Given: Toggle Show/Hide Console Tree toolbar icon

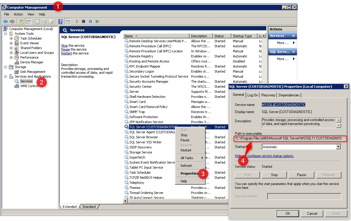Looking at the screenshot, I should 28,21.
